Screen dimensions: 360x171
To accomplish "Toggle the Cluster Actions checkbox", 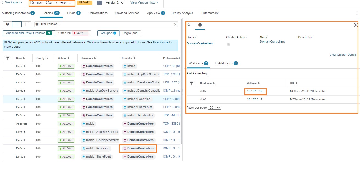I will [x=229, y=44].
